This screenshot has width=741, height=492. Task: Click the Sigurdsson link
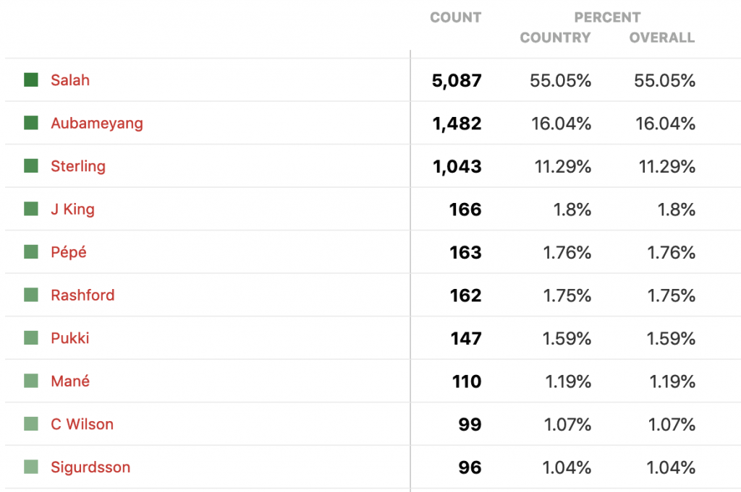click(90, 467)
